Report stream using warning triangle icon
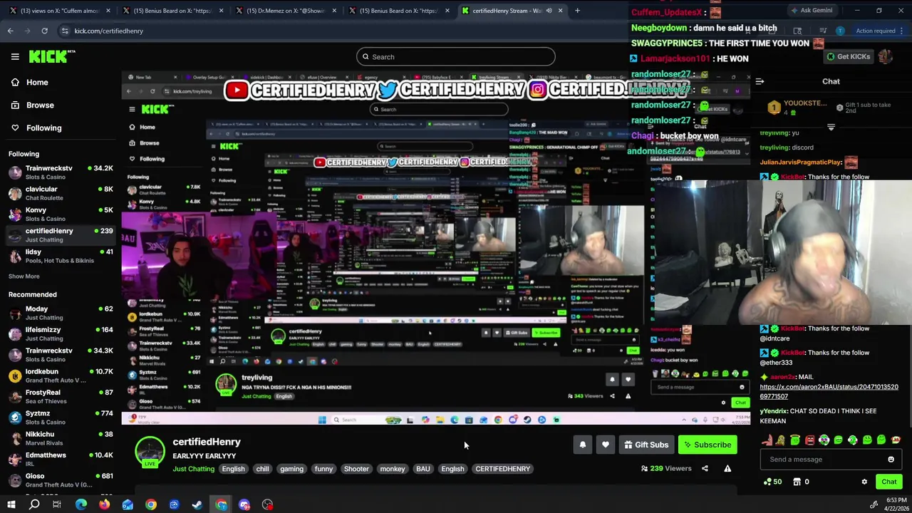 coord(727,469)
